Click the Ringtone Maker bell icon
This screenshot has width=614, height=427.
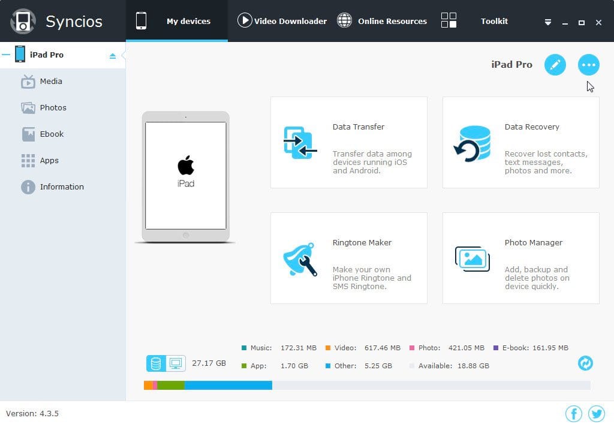click(300, 259)
